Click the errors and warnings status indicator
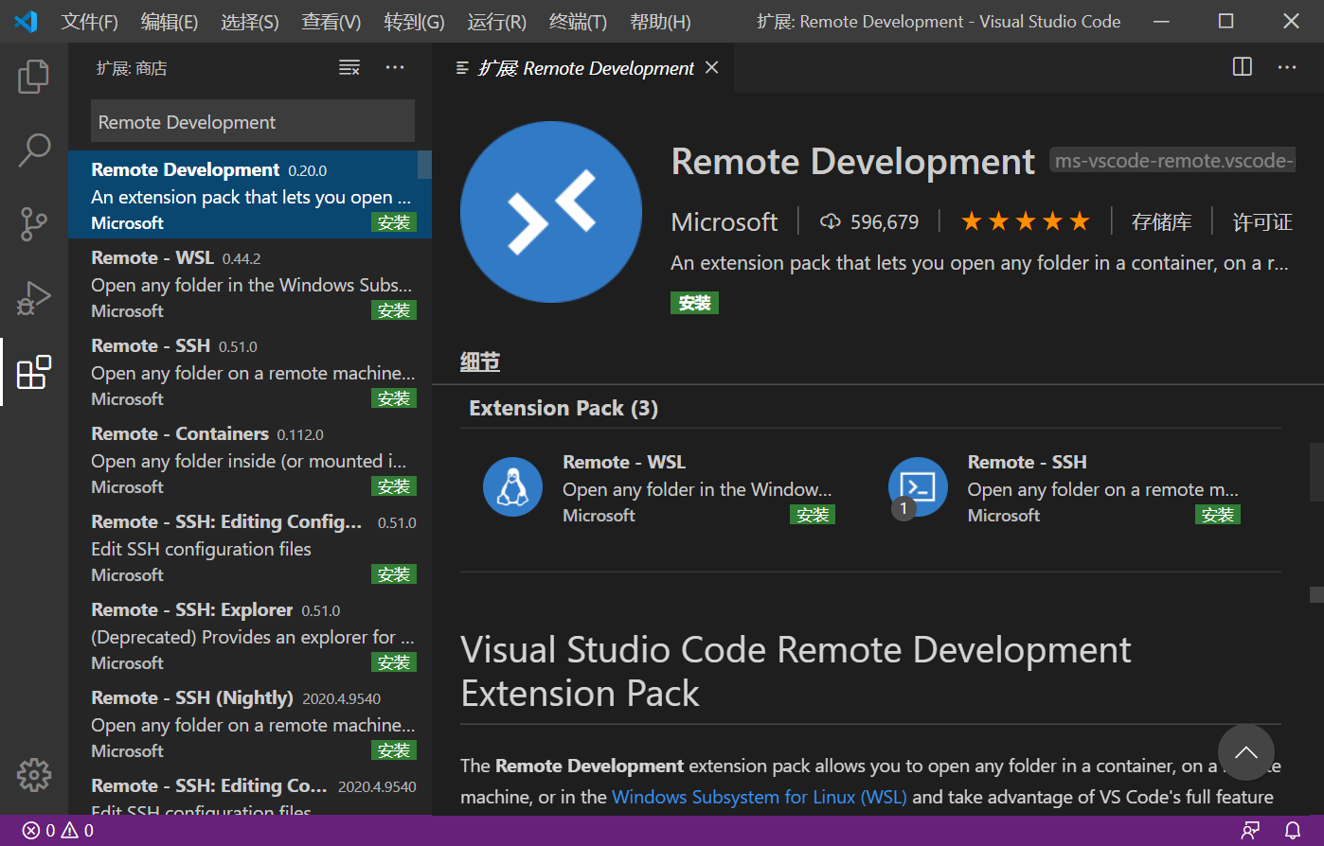Image resolution: width=1324 pixels, height=846 pixels. 58,831
